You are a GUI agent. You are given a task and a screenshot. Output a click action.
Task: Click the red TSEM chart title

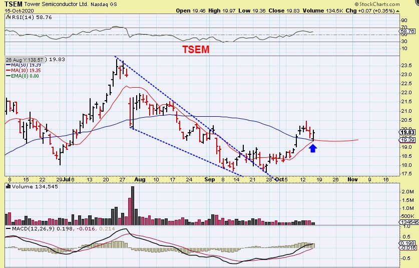coord(196,50)
